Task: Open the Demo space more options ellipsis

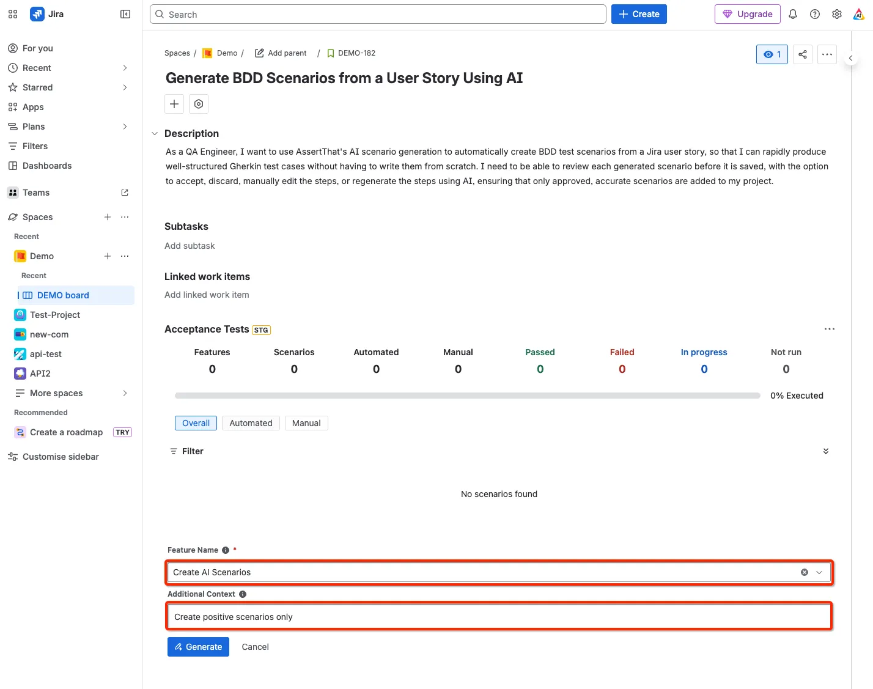Action: coord(125,256)
